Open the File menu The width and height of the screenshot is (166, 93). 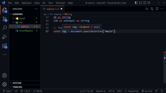10,3
